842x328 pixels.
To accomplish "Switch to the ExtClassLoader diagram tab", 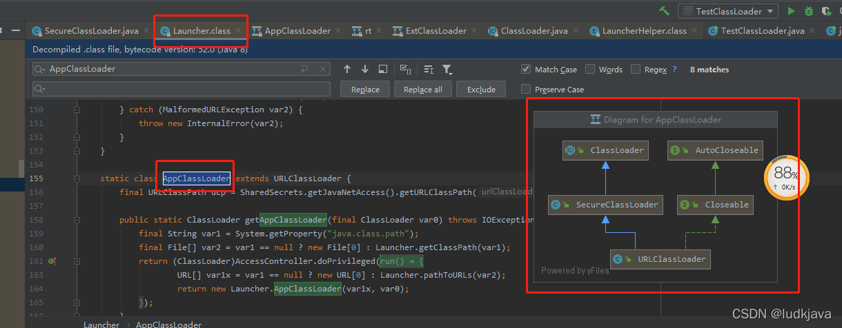I will tap(435, 31).
